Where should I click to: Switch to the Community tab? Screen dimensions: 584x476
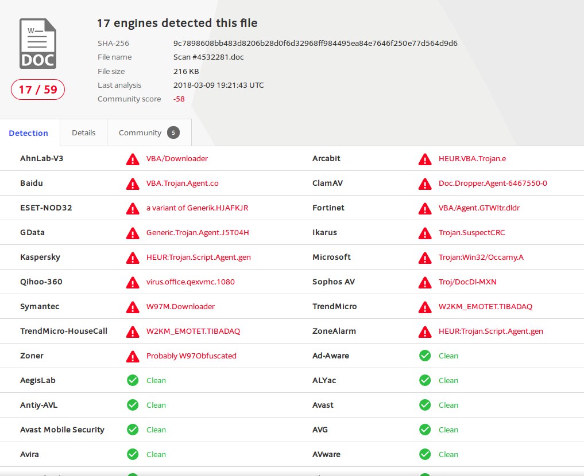click(x=140, y=132)
